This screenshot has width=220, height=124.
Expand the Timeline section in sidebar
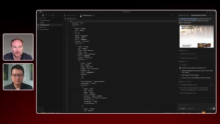tap(41, 110)
